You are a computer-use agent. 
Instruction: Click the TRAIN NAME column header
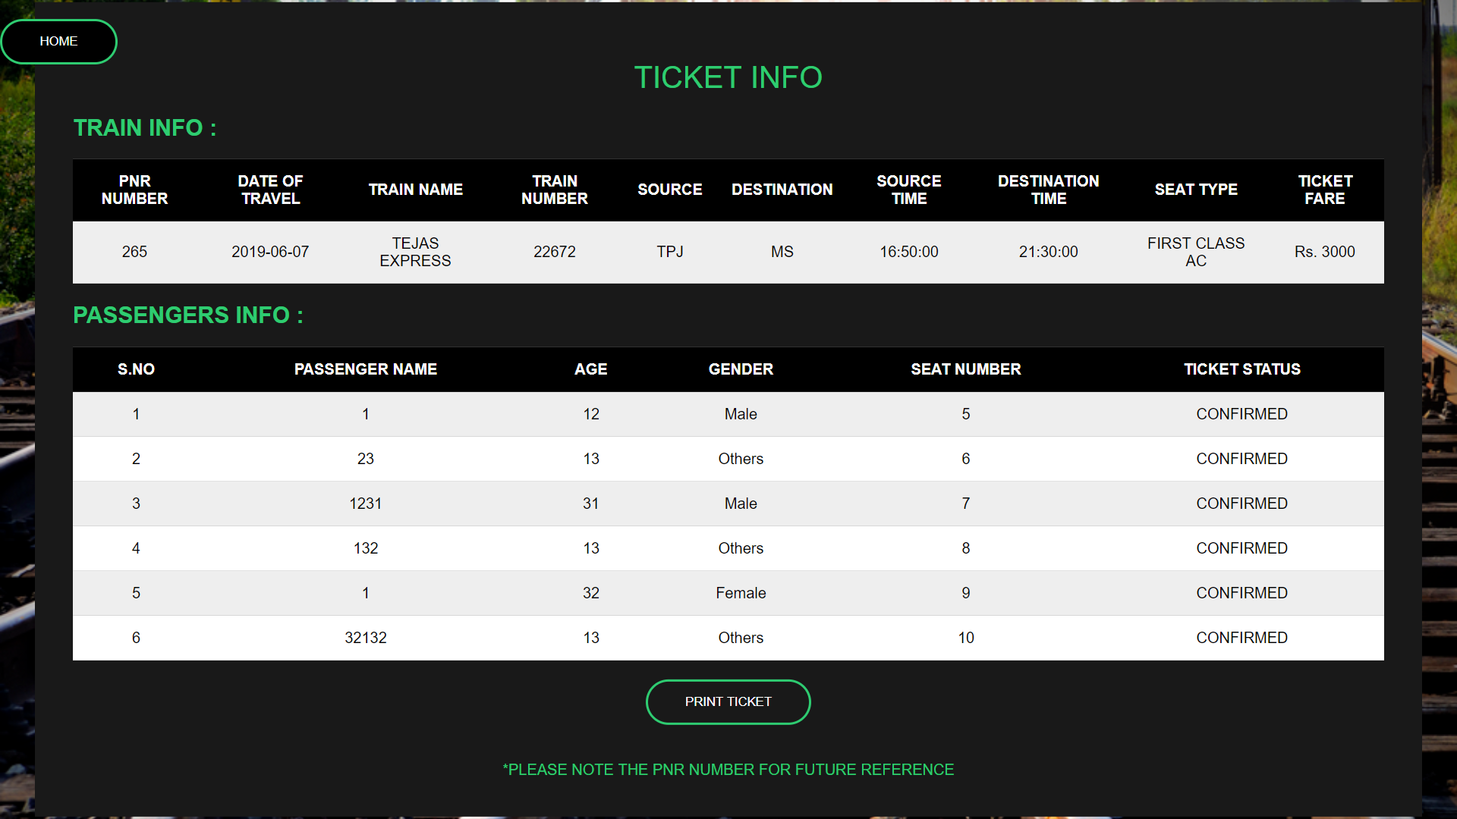(x=415, y=190)
